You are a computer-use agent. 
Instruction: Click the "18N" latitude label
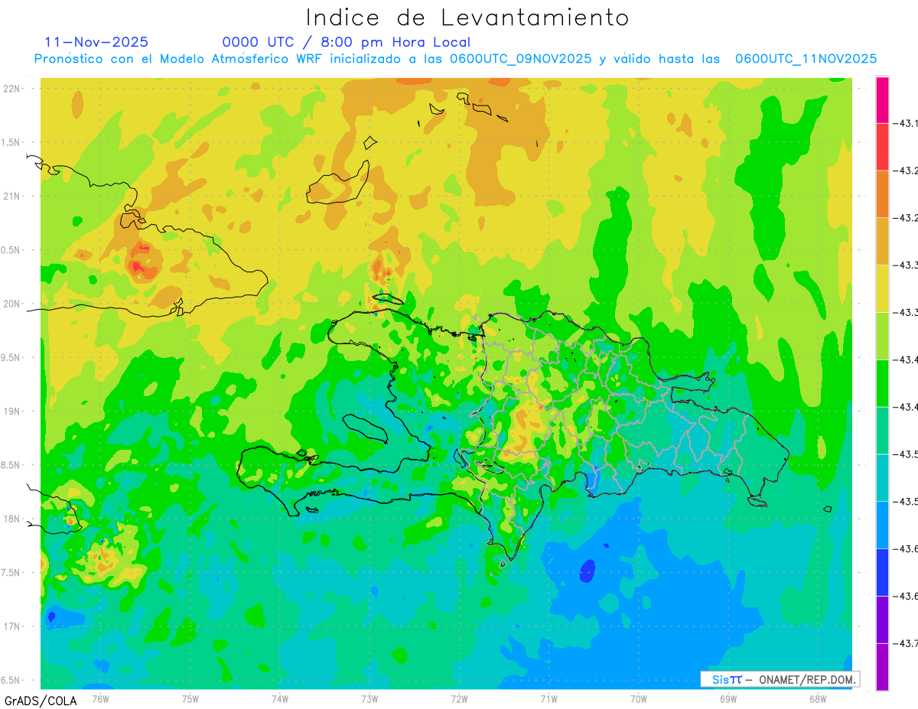tap(13, 519)
